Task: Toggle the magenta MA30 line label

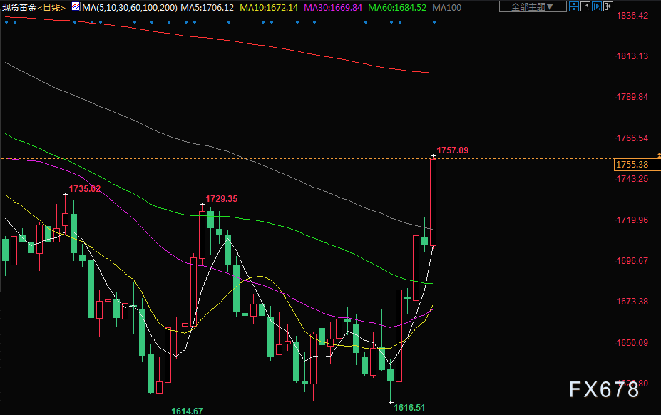Action: [x=333, y=7]
